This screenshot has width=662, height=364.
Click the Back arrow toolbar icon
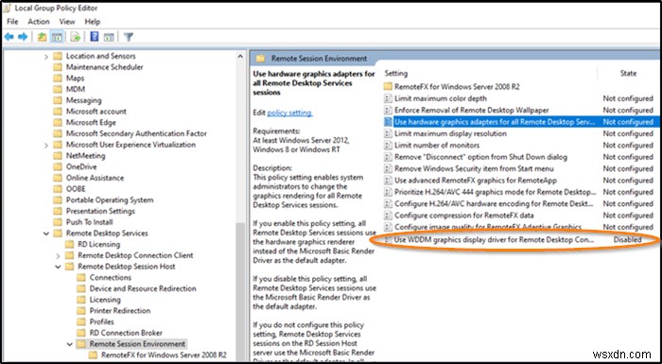pyautogui.click(x=9, y=37)
